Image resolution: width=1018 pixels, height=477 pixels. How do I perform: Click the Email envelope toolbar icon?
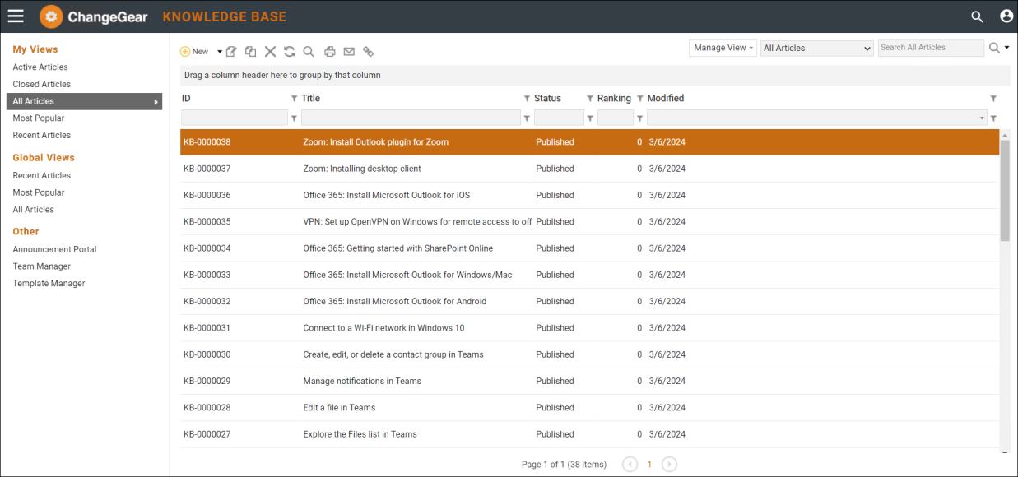pos(349,52)
